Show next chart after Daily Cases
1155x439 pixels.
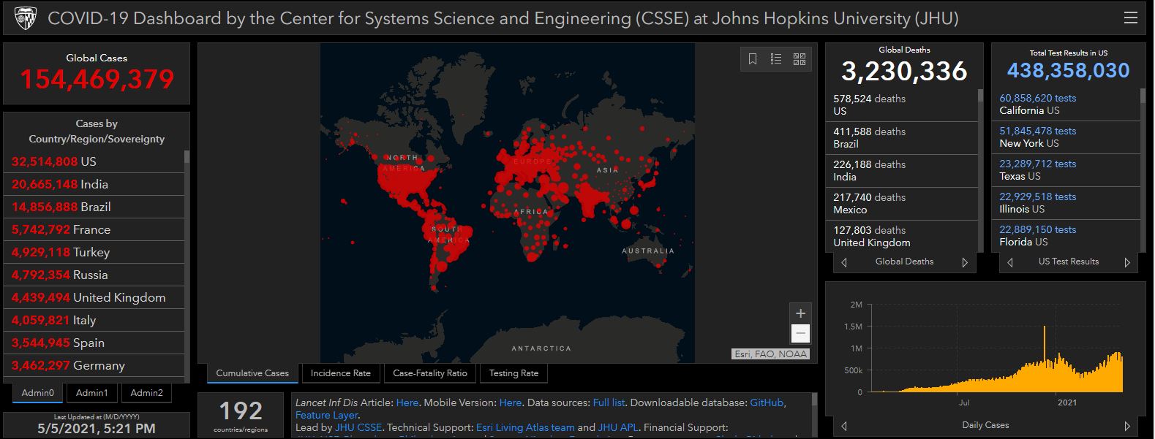tap(1126, 426)
